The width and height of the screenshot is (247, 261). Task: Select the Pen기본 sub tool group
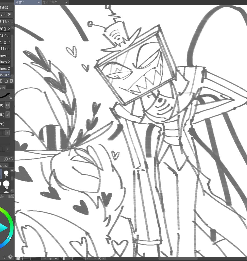click(7, 14)
